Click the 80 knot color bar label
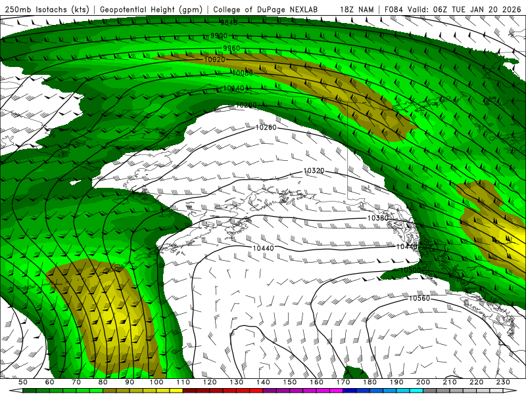This screenshot has height=394, width=526. 103,382
